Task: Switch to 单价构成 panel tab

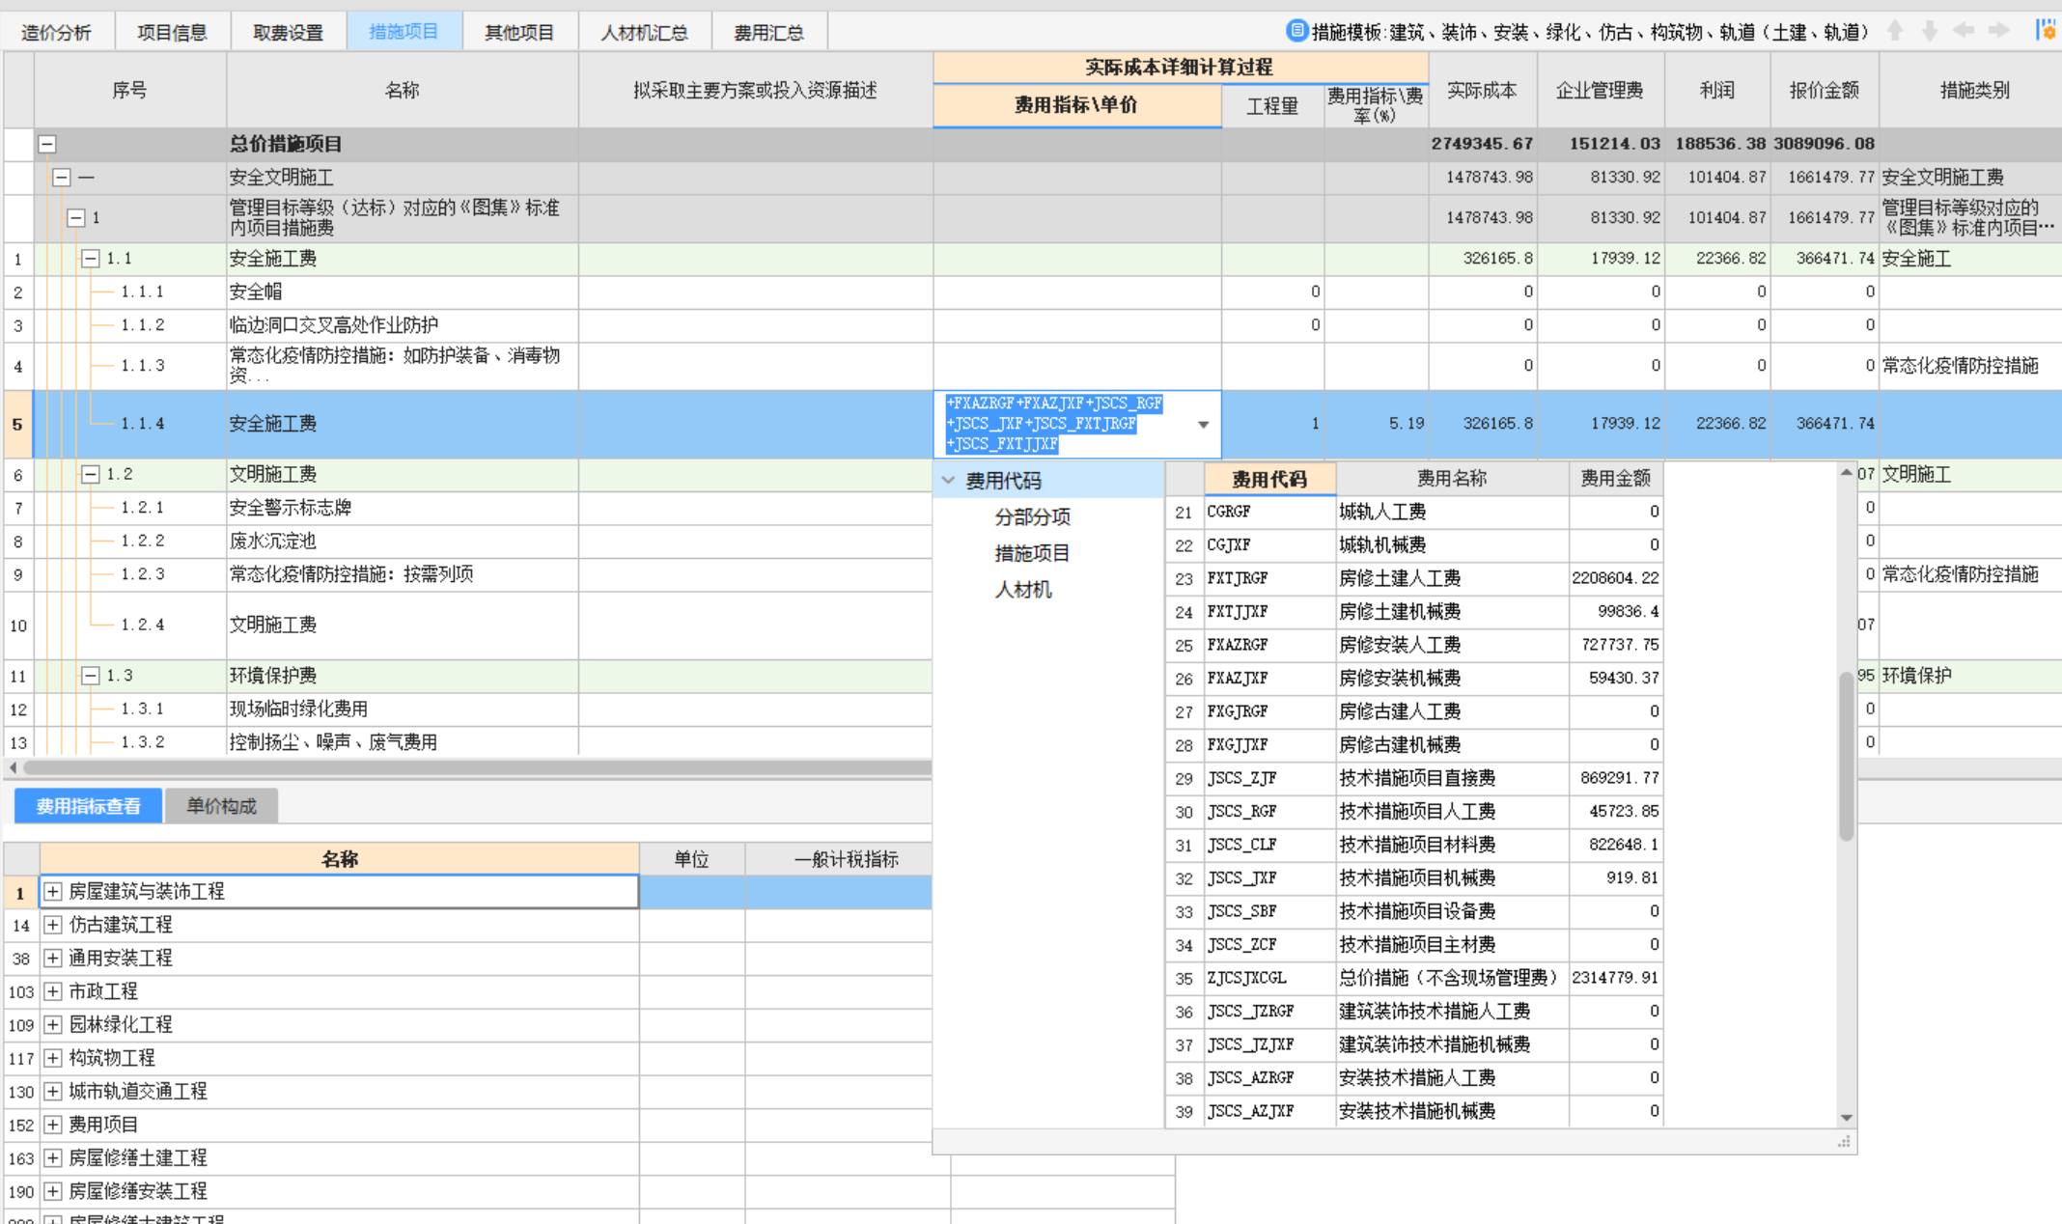Action: pyautogui.click(x=221, y=806)
